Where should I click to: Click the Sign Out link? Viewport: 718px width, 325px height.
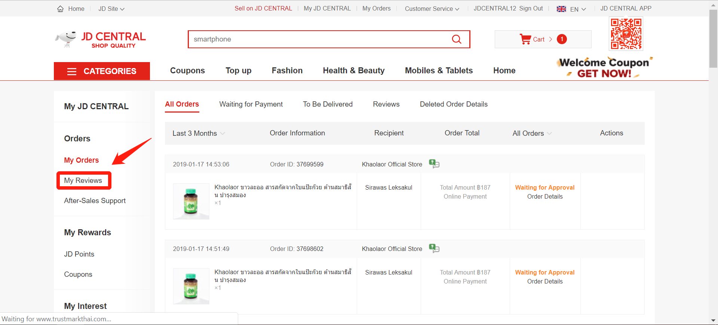pos(531,9)
